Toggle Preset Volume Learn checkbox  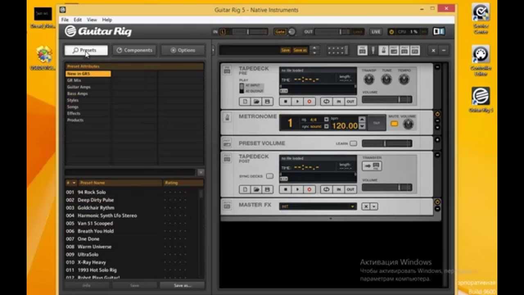[x=353, y=143]
